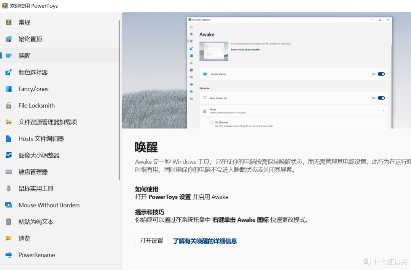Open Mouse Without Borders via its sidebar icon
411x270 pixels.
coord(9,205)
